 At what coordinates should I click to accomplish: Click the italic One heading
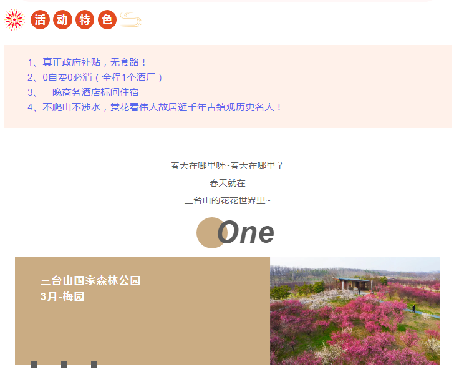coord(246,232)
